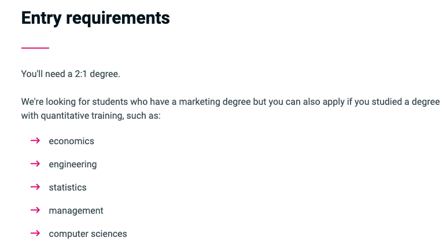Viewport: 446px width, 245px height.
Task: Click the pink arrow beside economics
Action: [35, 141]
